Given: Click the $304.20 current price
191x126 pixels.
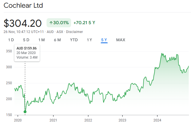Looking at the screenshot, I should click(x=23, y=23).
